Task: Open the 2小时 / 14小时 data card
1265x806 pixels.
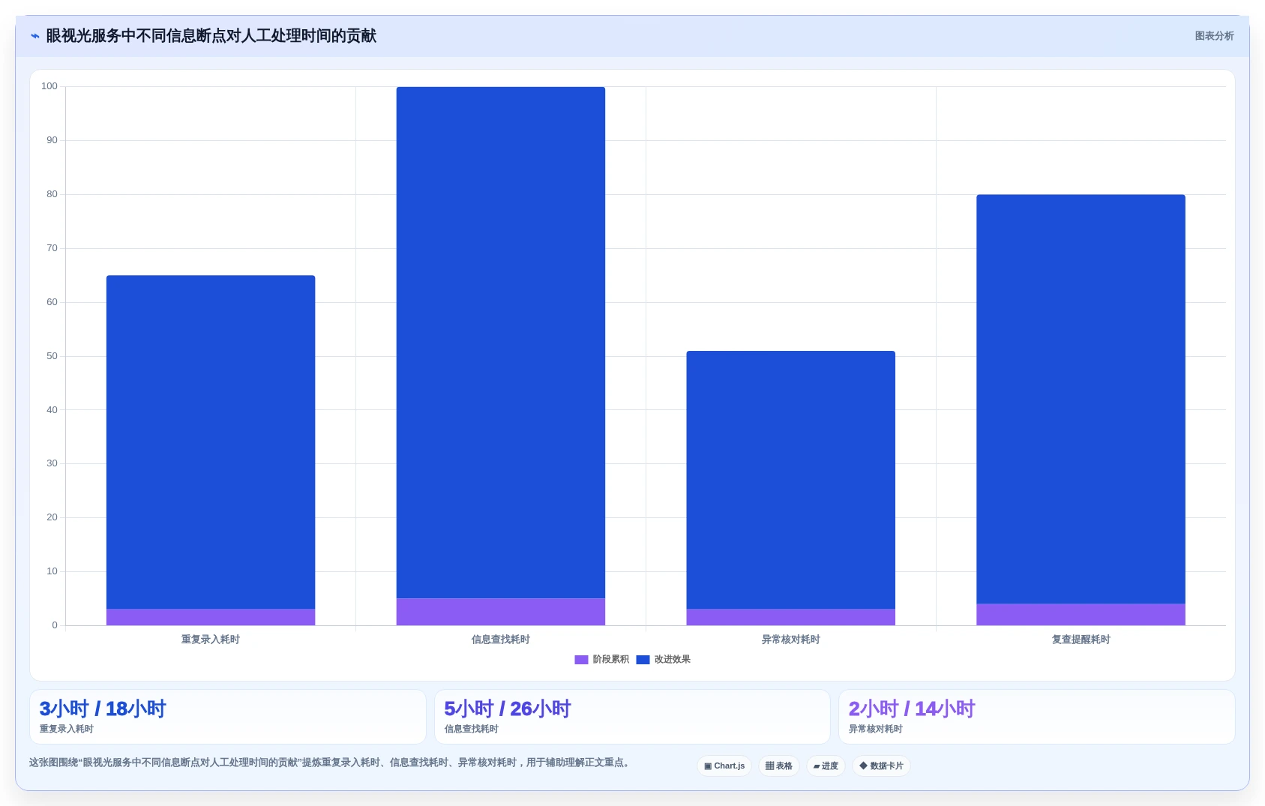Action: click(x=1037, y=717)
